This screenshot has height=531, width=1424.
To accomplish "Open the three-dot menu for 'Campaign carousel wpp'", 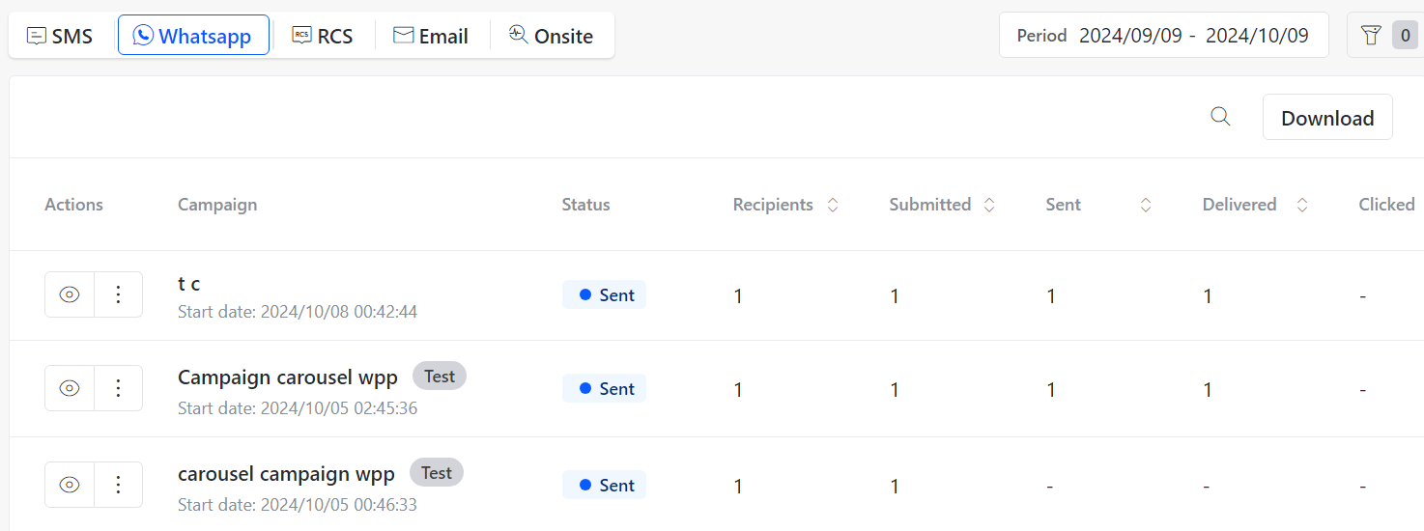I will pyautogui.click(x=119, y=388).
